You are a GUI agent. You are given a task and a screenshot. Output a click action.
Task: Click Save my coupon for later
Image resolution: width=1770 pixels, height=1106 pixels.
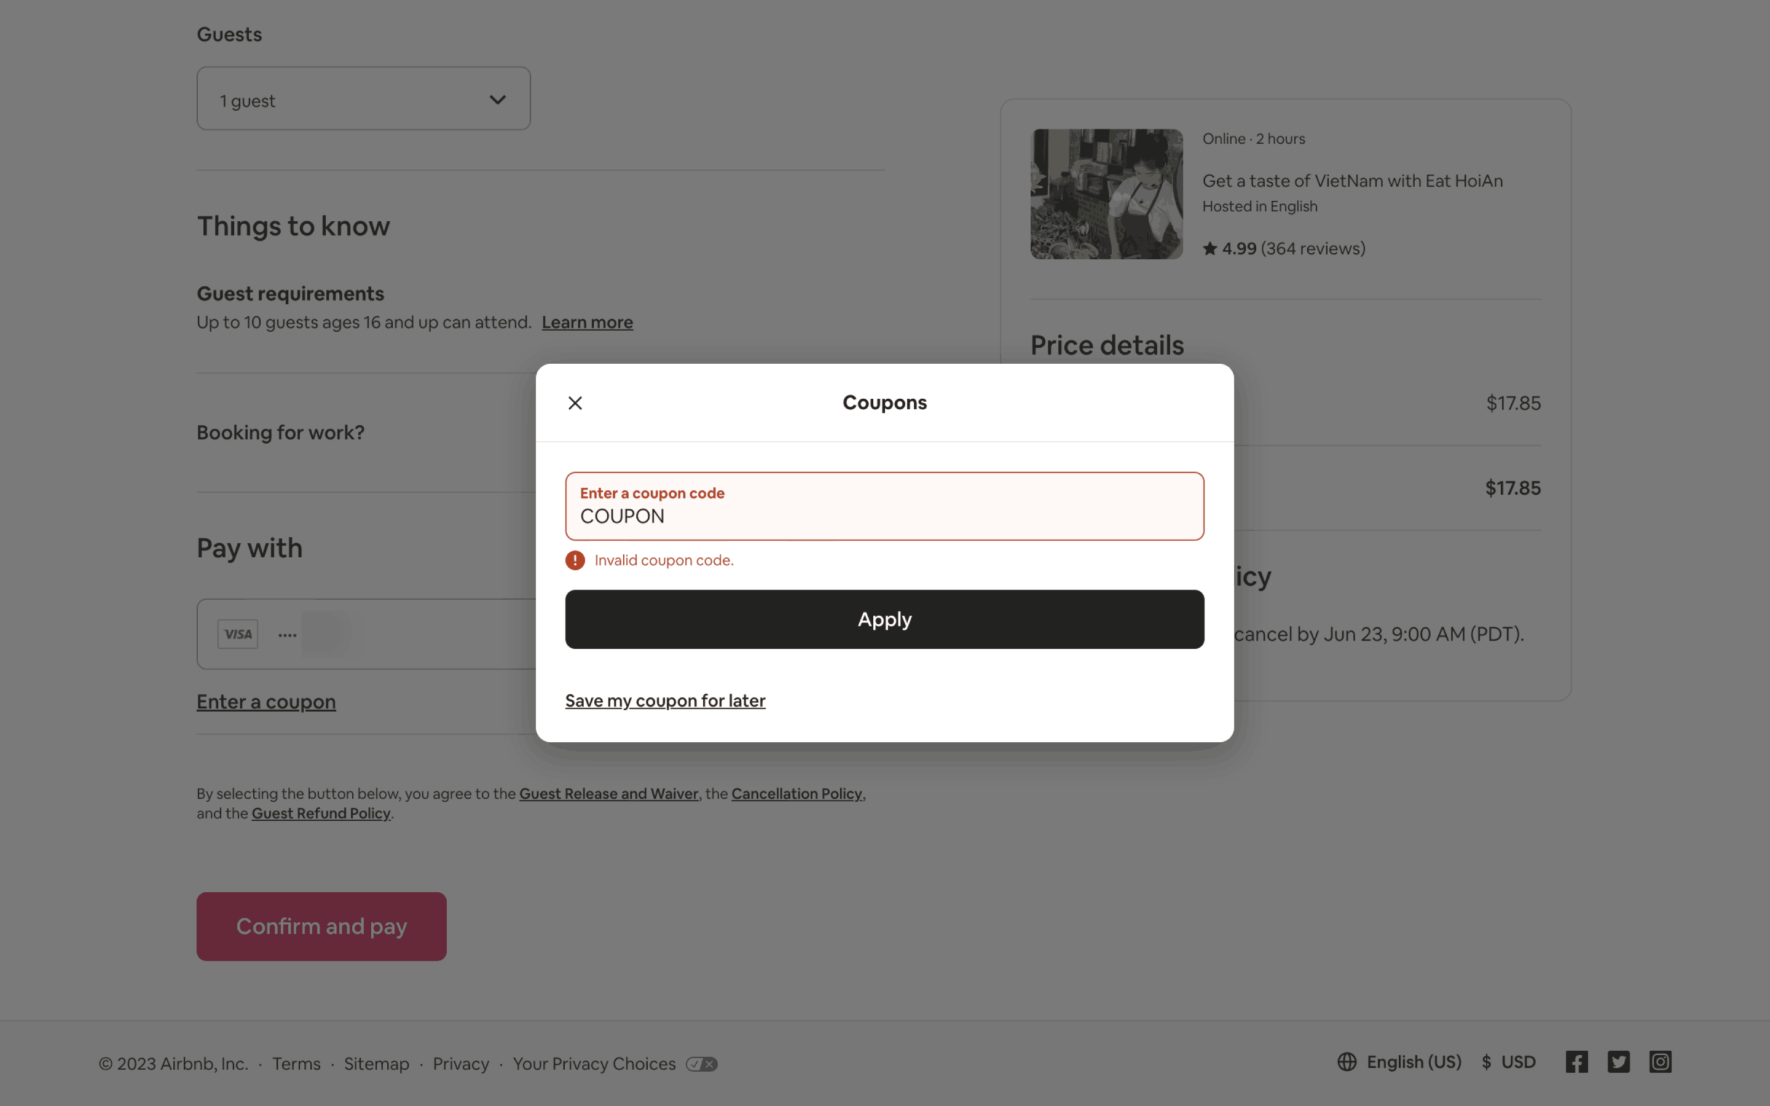[x=665, y=700]
